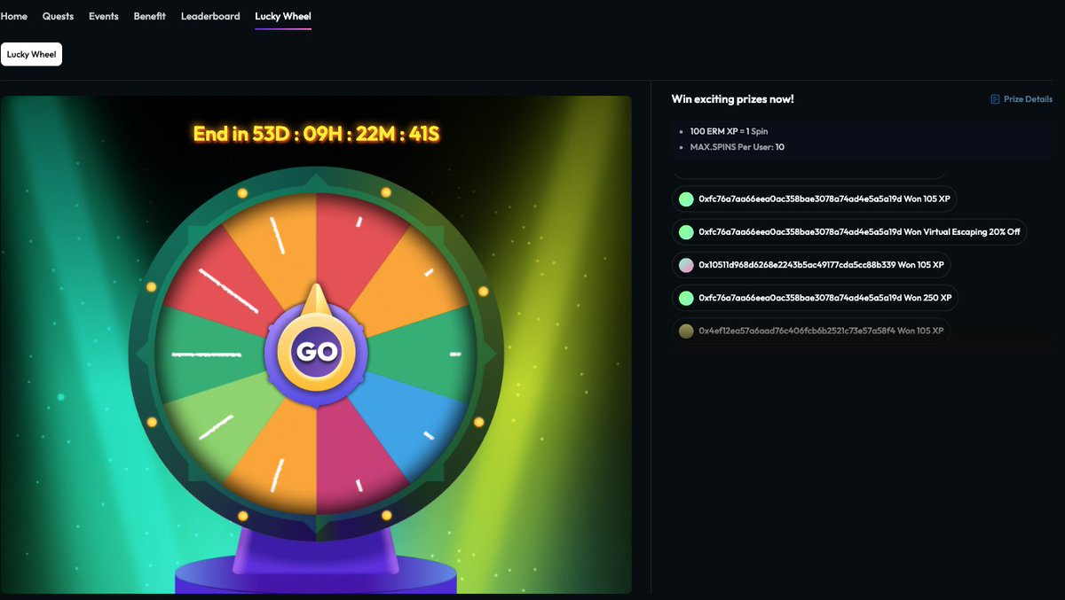Click the pink-blue gradient avatar for 0x10511d
The height and width of the screenshot is (600, 1065).
pyautogui.click(x=686, y=265)
